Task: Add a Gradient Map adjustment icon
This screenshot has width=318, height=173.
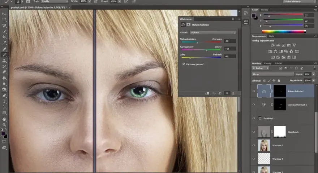Action: (294, 57)
